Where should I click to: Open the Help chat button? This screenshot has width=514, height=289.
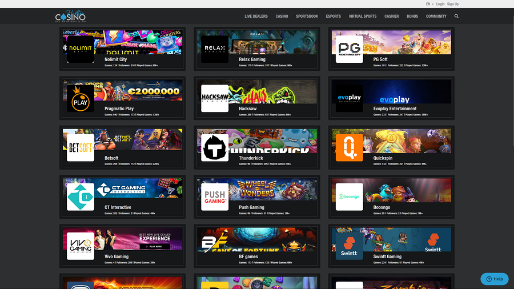pyautogui.click(x=495, y=279)
